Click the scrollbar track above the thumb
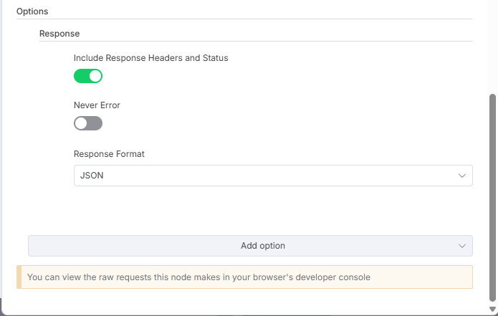The width and height of the screenshot is (498, 316). [492, 47]
